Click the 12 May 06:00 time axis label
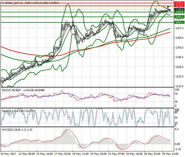The height and width of the screenshot is (157, 185). coord(27,154)
